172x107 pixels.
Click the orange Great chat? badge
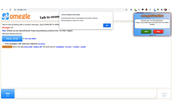click(7, 47)
